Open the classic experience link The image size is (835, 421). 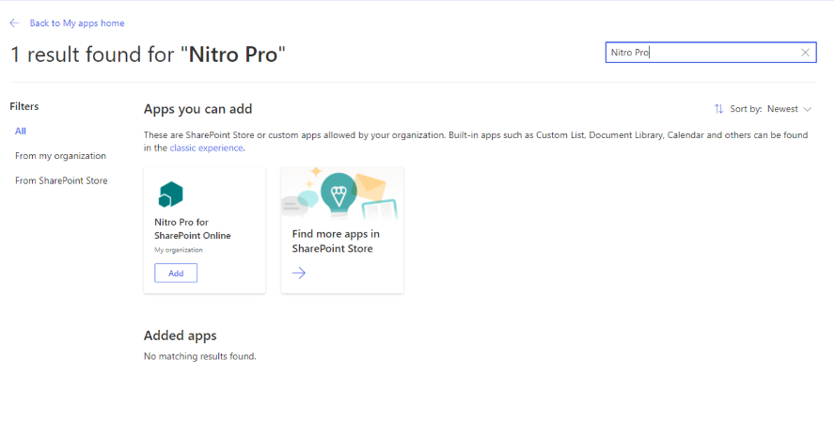tap(206, 148)
